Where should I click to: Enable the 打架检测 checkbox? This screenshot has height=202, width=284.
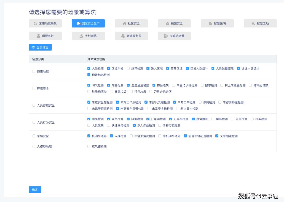click(x=252, y=119)
